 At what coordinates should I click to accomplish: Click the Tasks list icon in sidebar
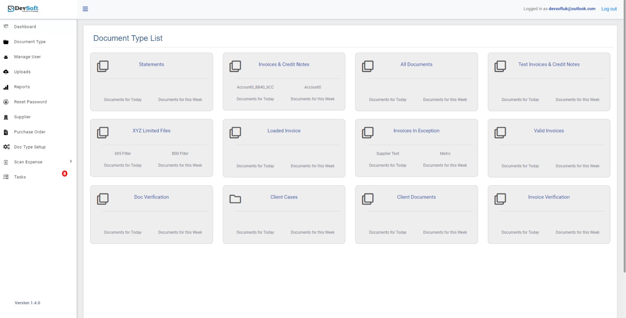click(x=6, y=177)
